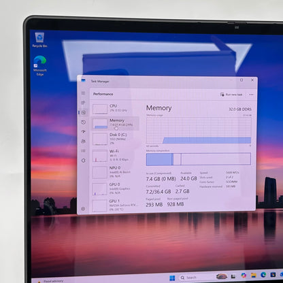This screenshot has height=283, width=283.
Task: Select the GPU 1 NVIDIA GeForce entry
Action: (x=115, y=205)
